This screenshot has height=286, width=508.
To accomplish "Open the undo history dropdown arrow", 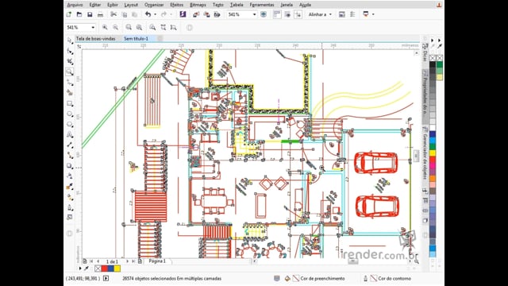I will click(155, 14).
